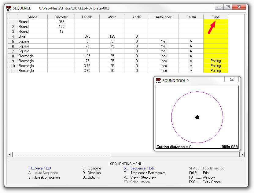Click the yellow Parting cell in row 9

215,61
